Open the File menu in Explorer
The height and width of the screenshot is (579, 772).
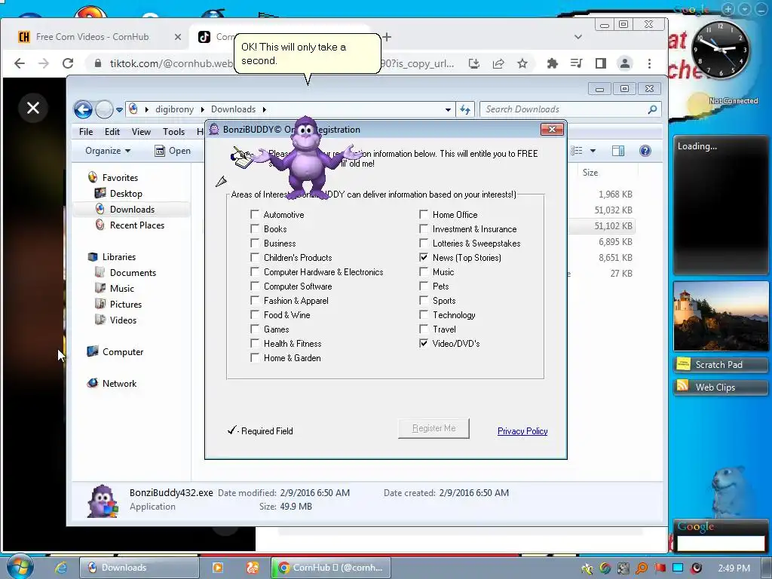tap(86, 131)
